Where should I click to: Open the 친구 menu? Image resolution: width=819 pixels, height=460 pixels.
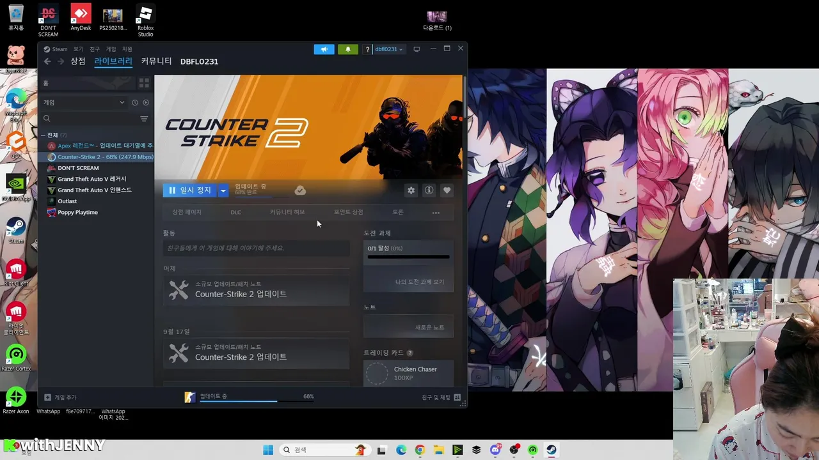pos(95,49)
